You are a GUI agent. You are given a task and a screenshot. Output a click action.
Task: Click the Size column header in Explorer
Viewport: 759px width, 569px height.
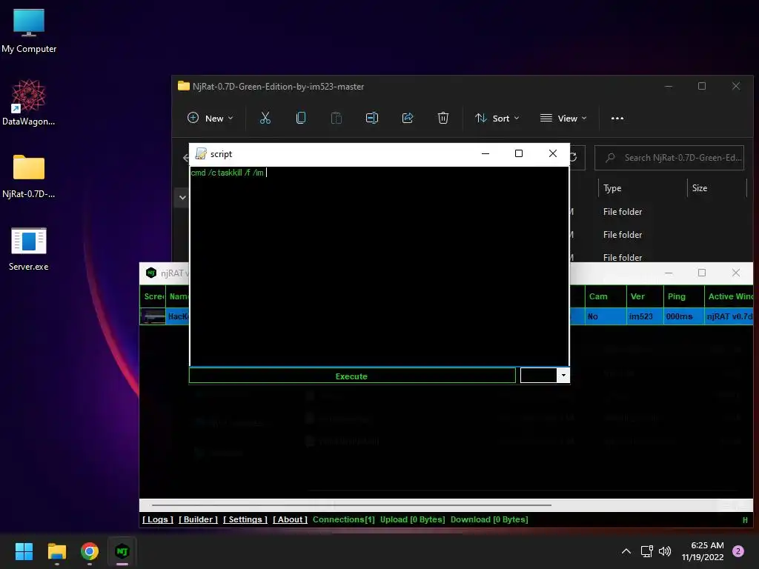coord(717,188)
